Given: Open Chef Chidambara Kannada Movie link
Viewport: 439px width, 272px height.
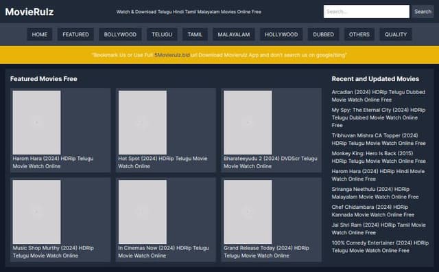Looking at the screenshot, I should (373, 211).
